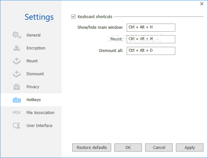
Task: Click the Mount hotkey input field
Action: pos(151,39)
